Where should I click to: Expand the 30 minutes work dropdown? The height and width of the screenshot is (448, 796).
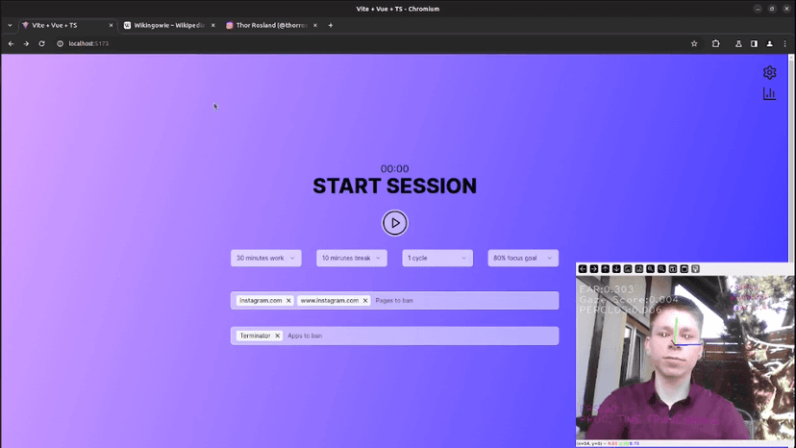pos(266,258)
